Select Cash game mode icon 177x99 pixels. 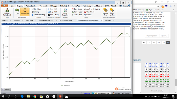(17, 11)
